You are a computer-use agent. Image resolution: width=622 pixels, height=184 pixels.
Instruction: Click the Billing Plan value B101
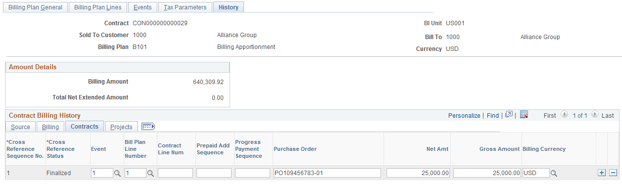click(140, 47)
